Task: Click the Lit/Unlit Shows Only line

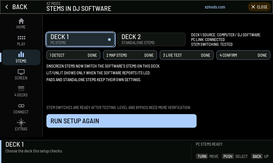Action: click(99, 73)
